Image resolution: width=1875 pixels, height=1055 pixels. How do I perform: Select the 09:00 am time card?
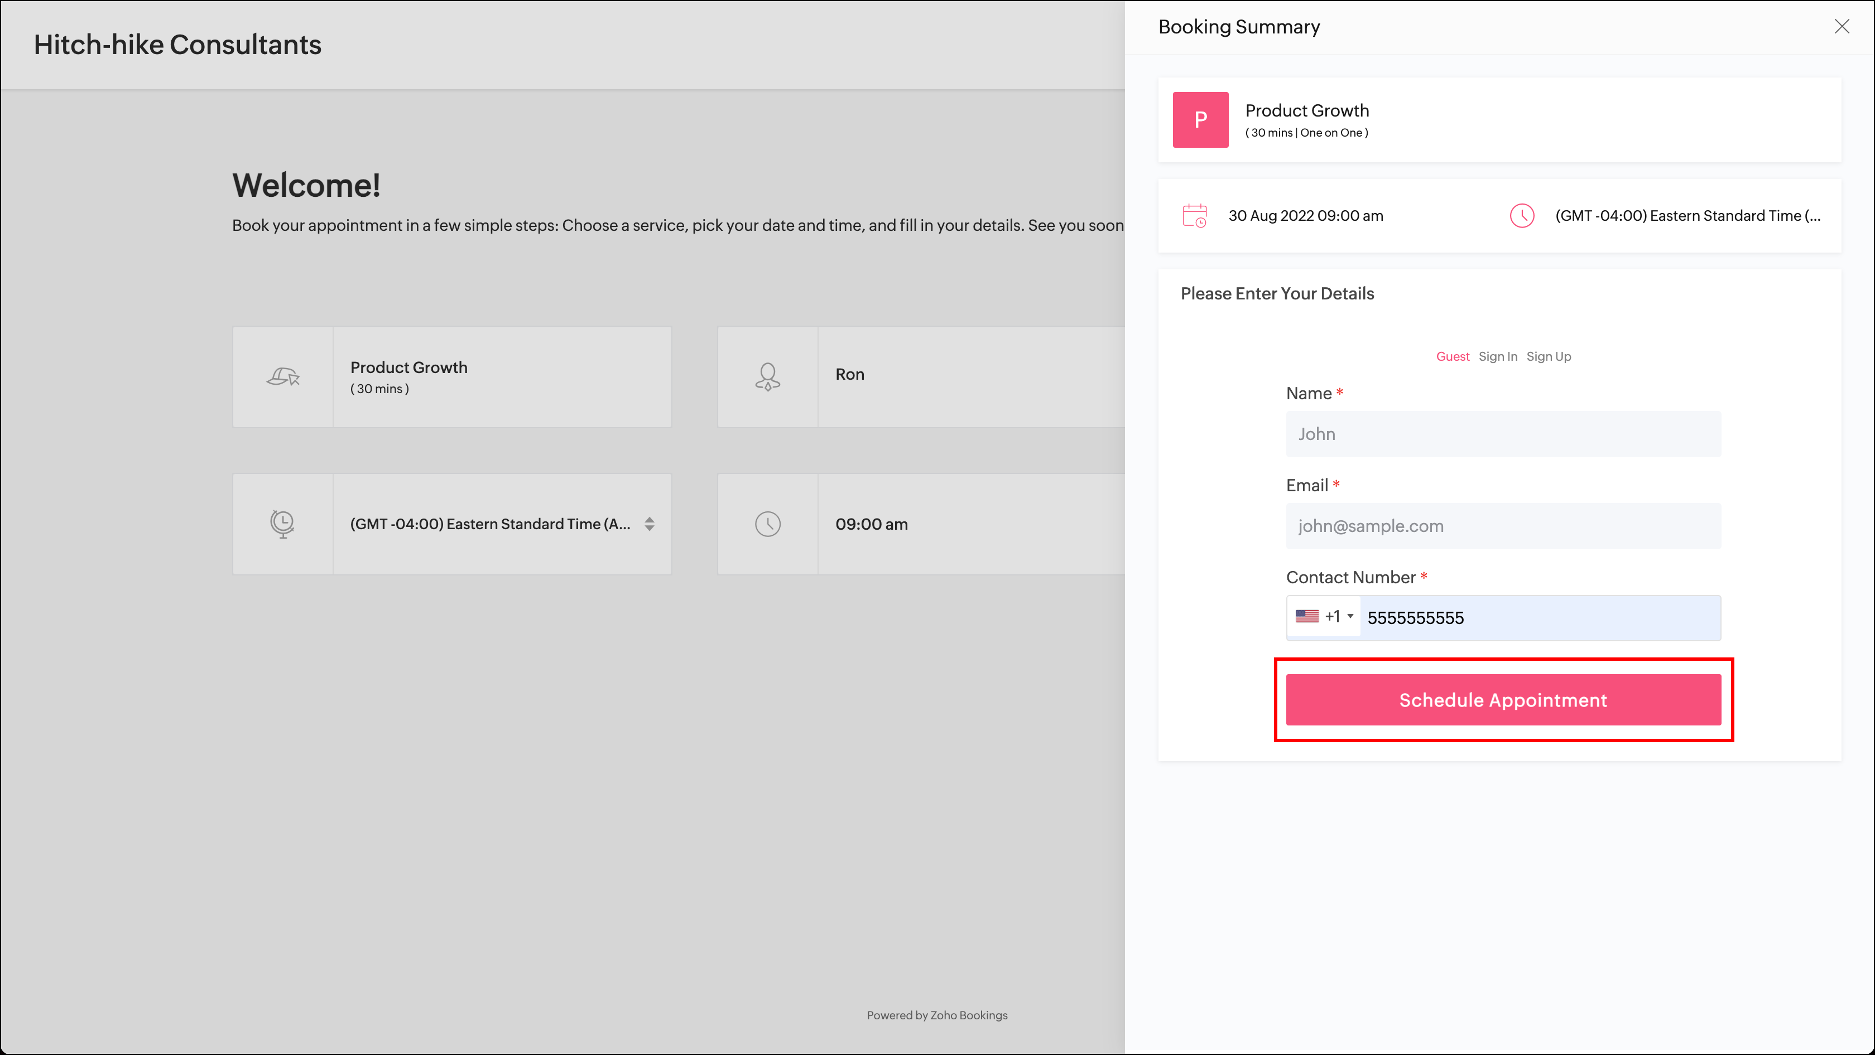tap(921, 524)
